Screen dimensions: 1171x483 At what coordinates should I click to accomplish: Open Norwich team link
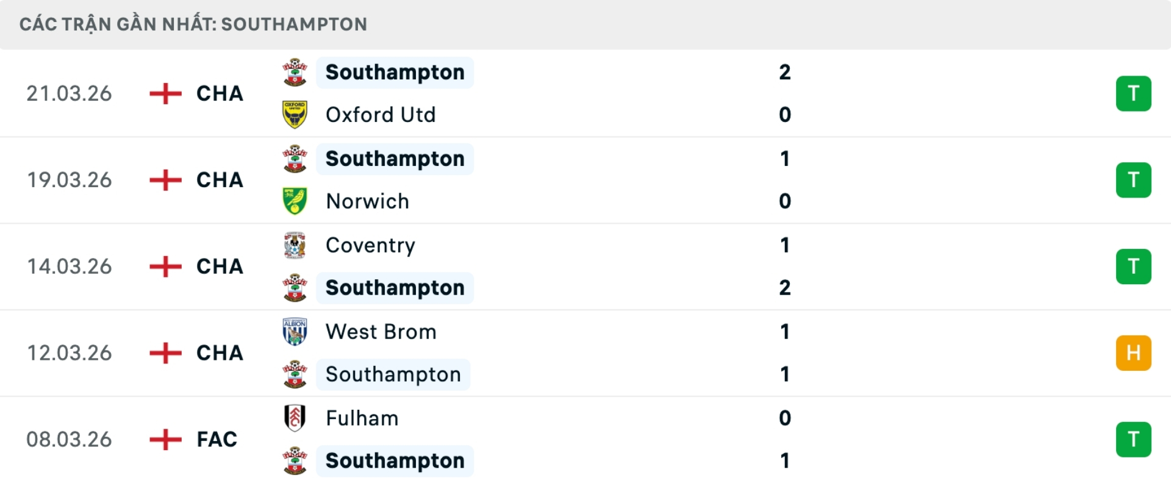[367, 201]
